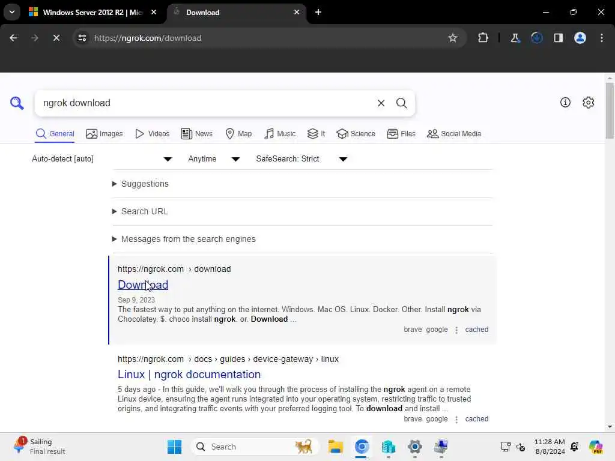Bookmark this page with star icon

point(453,38)
